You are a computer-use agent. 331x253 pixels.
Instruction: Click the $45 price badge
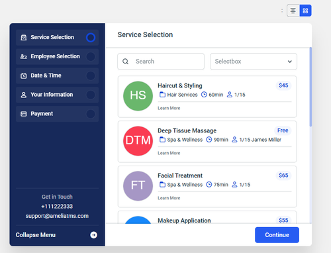click(283, 85)
